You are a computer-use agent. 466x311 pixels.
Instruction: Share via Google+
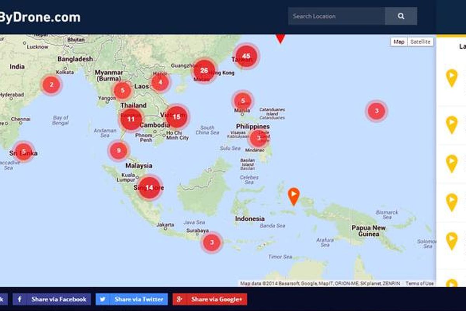(210, 299)
